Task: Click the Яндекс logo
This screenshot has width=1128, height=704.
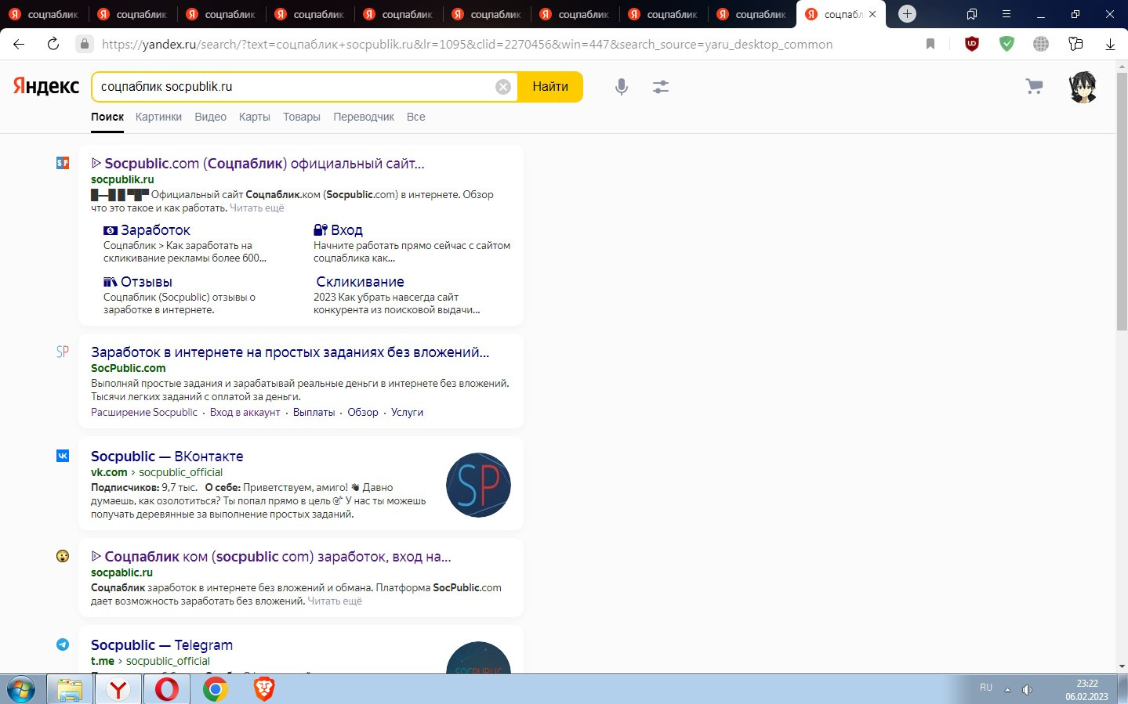Action: pyautogui.click(x=46, y=86)
